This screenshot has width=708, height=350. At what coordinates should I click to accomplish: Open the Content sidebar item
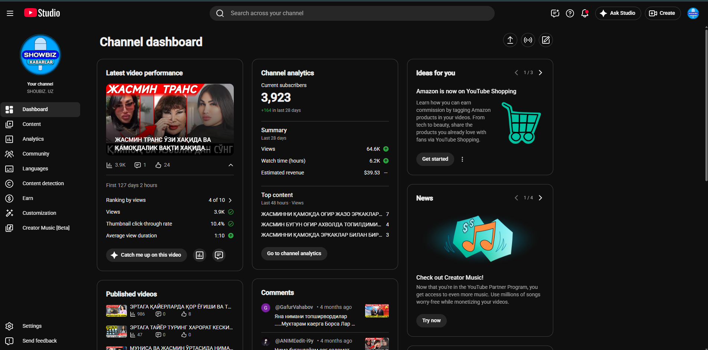pos(40,124)
